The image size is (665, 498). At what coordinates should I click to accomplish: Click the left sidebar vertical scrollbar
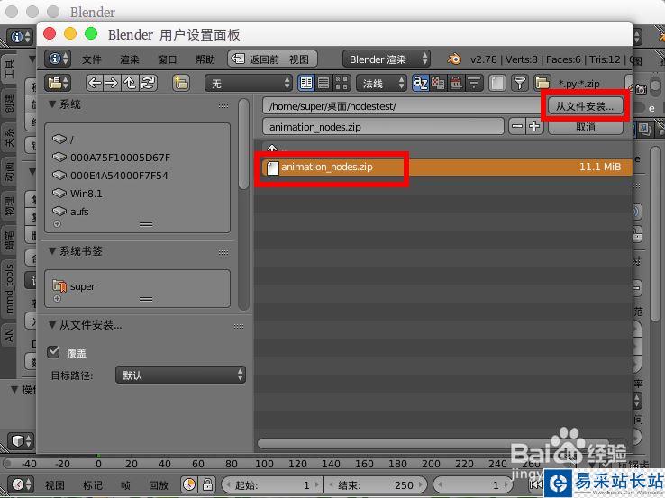click(x=243, y=144)
